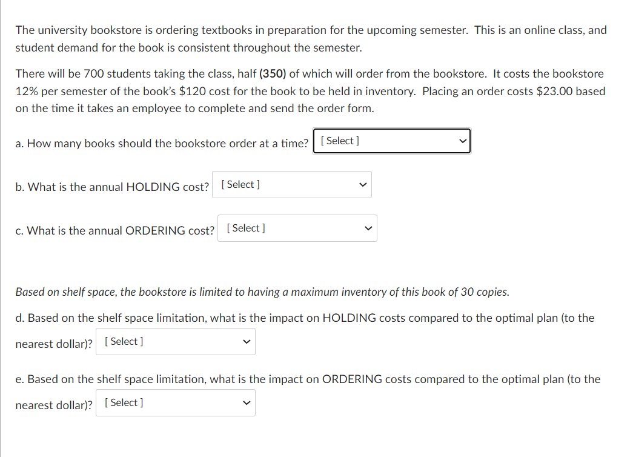Click the dropdown arrow in question d's selector
633x457 pixels.
pyautogui.click(x=246, y=341)
